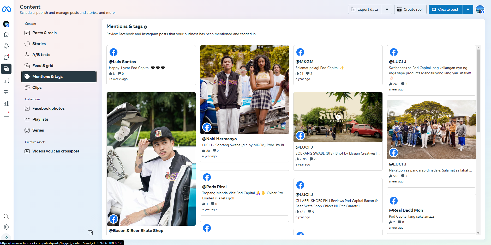Open @MKGM mention post

[304, 62]
